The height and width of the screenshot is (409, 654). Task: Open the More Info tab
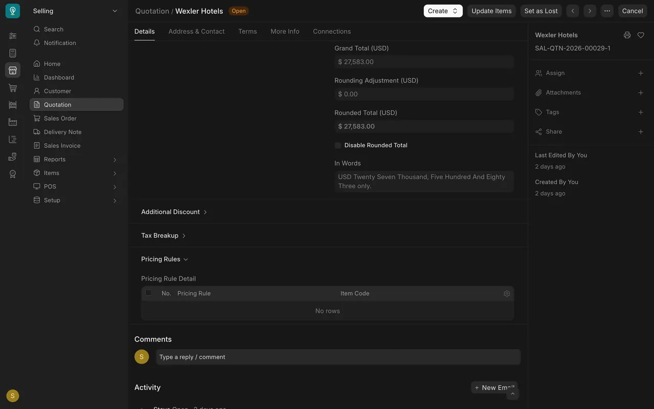point(285,31)
